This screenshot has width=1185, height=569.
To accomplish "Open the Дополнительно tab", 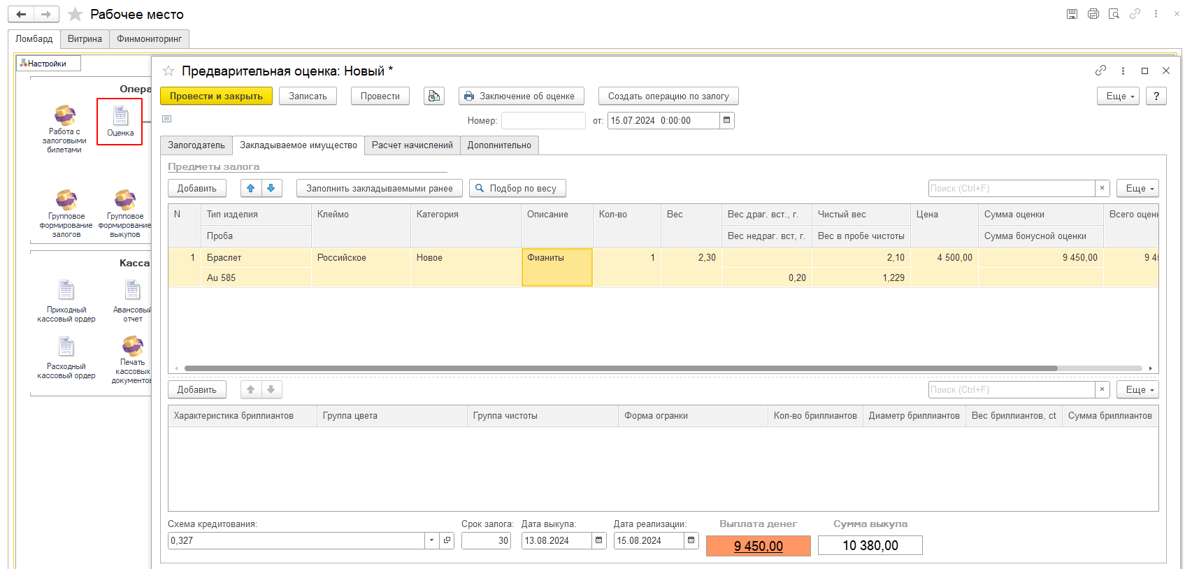I will click(x=499, y=145).
